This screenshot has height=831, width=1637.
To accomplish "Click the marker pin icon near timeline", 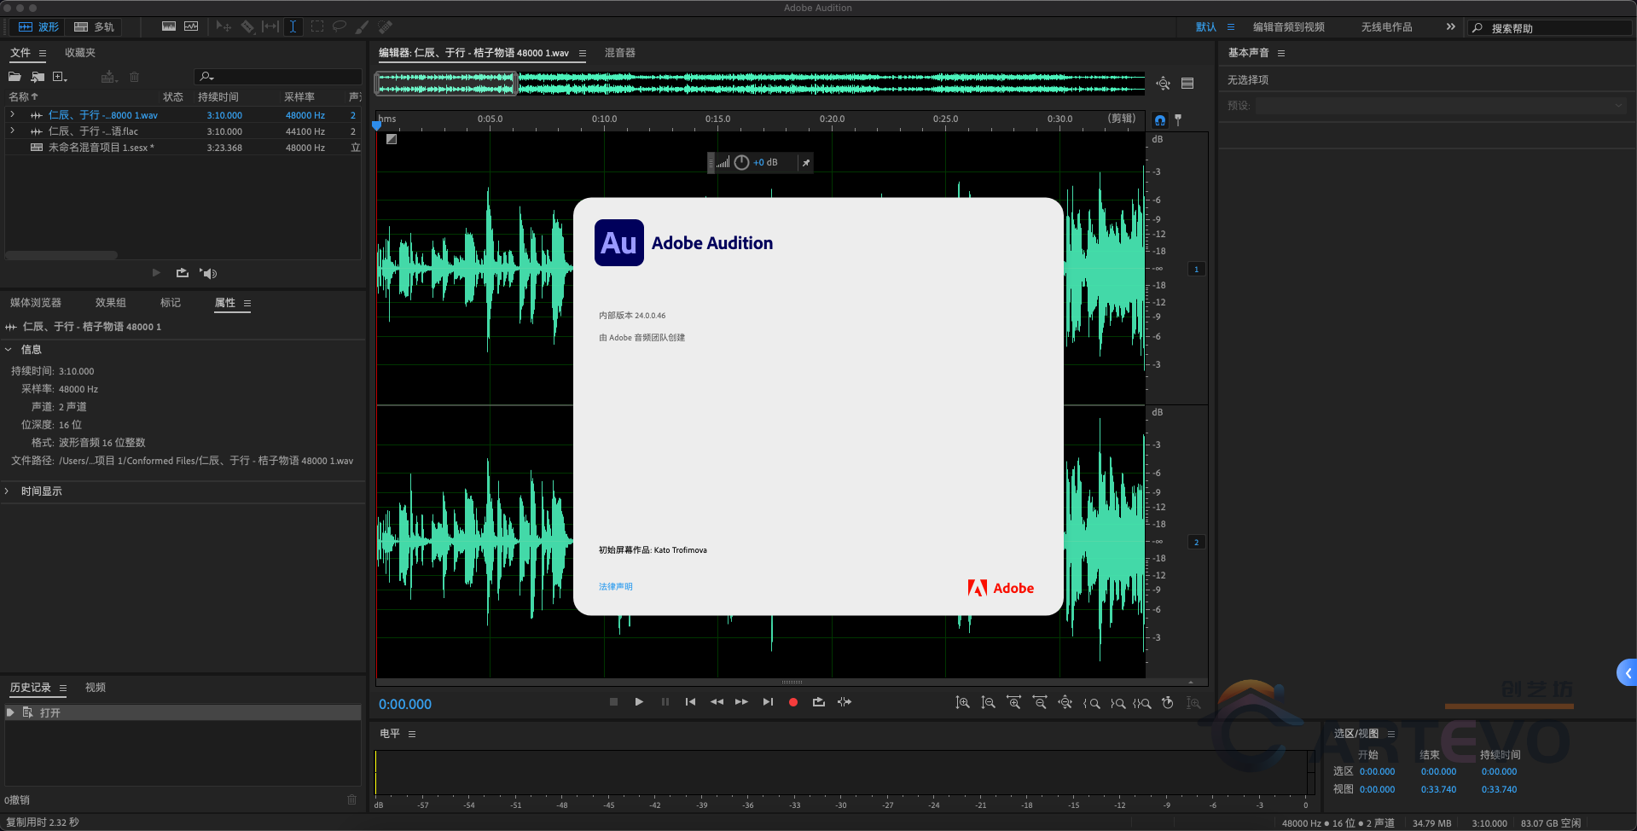I will click(x=1178, y=119).
